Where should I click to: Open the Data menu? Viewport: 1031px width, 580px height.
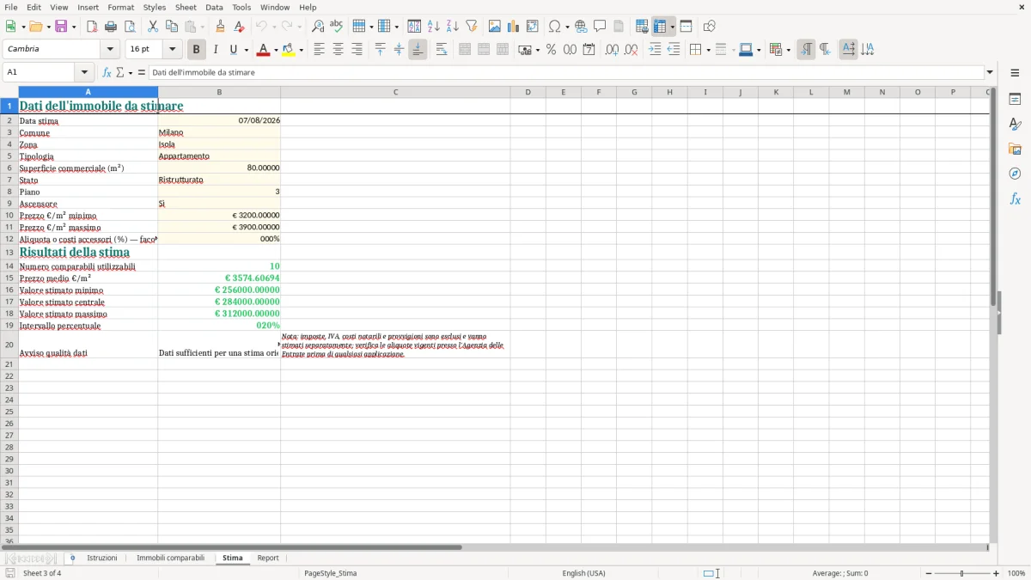(x=214, y=7)
